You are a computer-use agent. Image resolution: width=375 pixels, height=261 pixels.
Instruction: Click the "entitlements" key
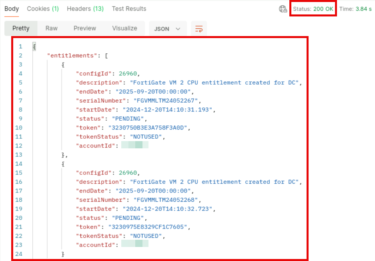tap(72, 56)
